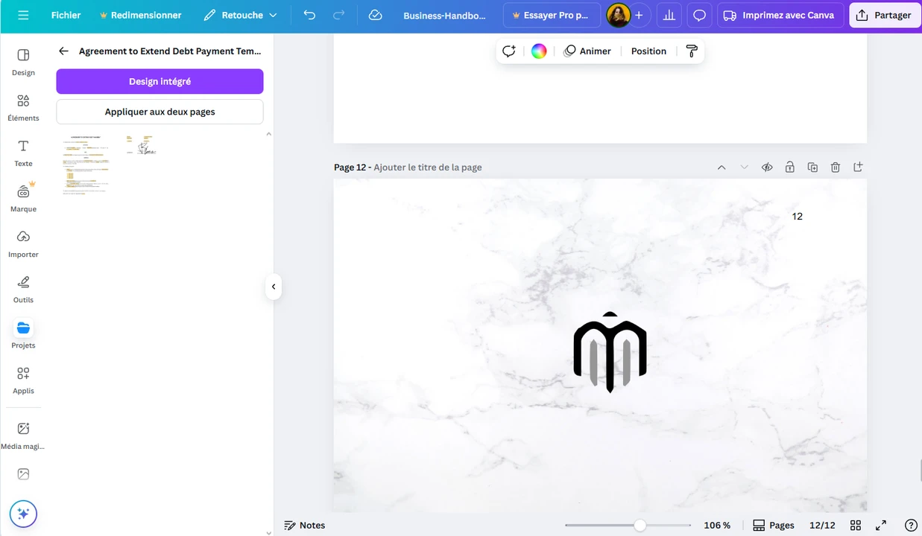This screenshot has height=536, width=922.
Task: Select the first template page thumbnail
Action: tap(86, 165)
